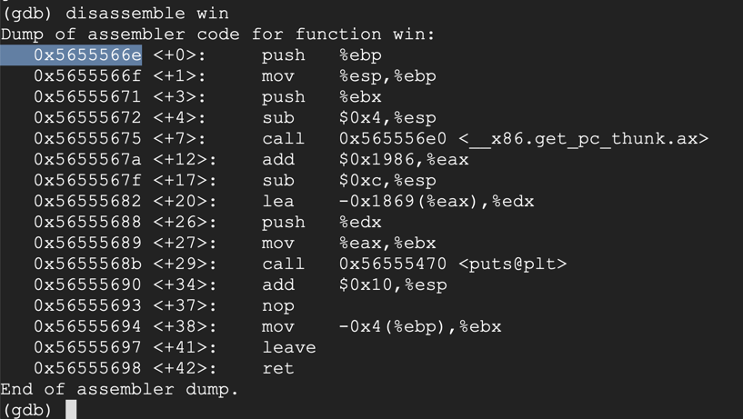The height and width of the screenshot is (419, 743).
Task: Click address 0x5655568b of the puts call
Action: click(x=87, y=264)
